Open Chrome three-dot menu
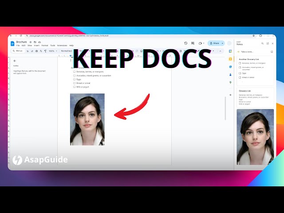284x213 pixels. (x=273, y=35)
